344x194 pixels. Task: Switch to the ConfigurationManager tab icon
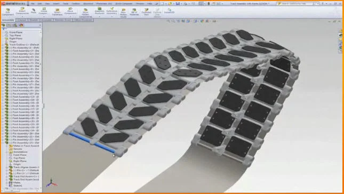coord(15,26)
